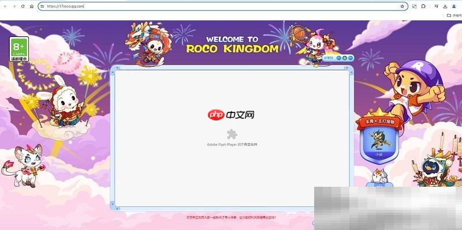Click the last share icon in 分享到 bar
The width and height of the screenshot is (462, 230).
pyautogui.click(x=350, y=58)
